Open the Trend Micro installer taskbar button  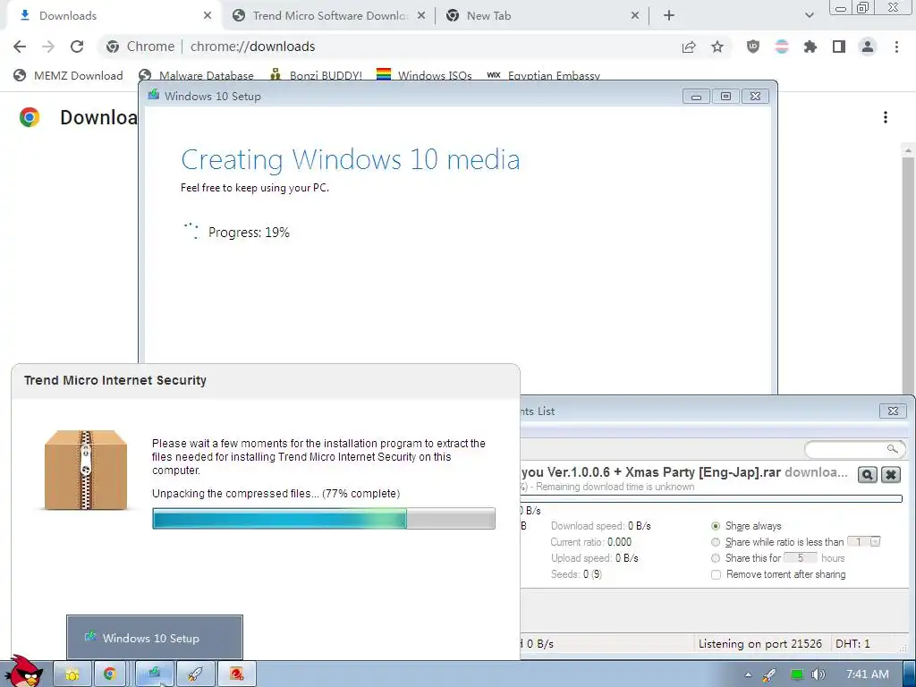click(236, 674)
